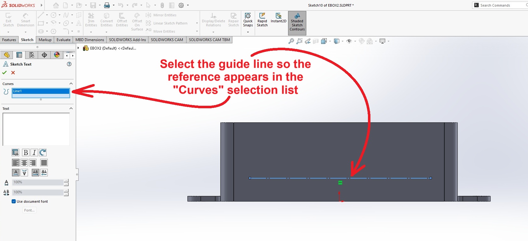Collapse the Text section
Viewport: 528px width, 241px height.
coord(71,108)
